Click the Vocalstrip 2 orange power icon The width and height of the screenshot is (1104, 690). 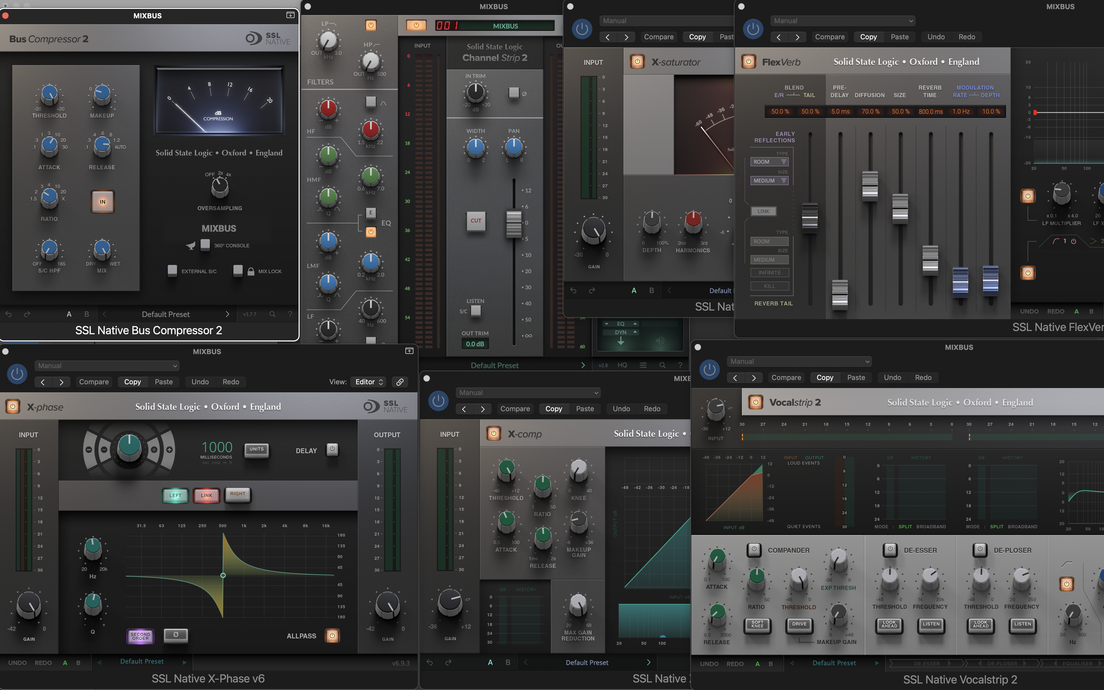755,402
